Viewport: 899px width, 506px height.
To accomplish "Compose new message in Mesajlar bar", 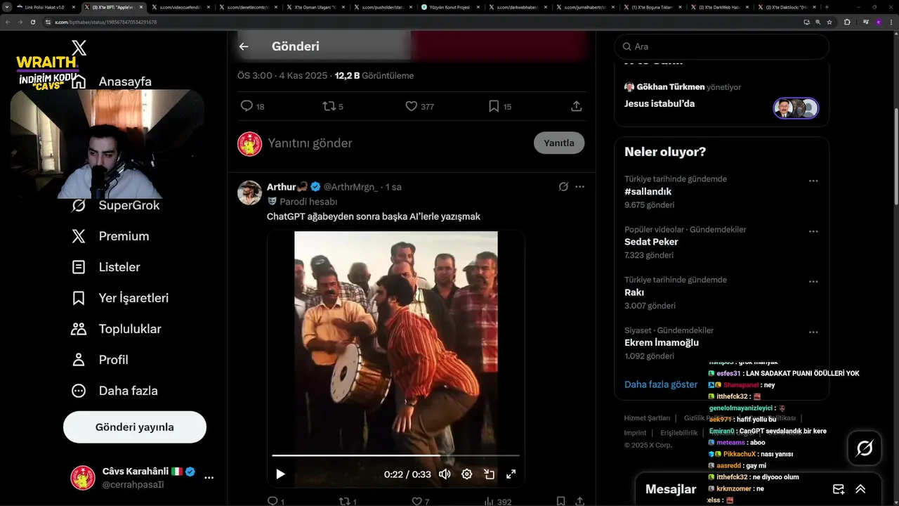I will (839, 489).
